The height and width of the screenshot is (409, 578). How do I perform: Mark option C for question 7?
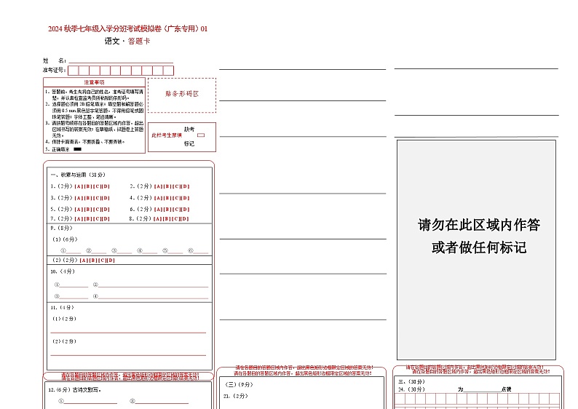(97, 218)
